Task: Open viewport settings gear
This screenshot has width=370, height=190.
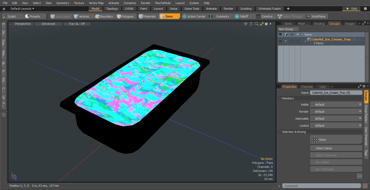Action: [266, 24]
